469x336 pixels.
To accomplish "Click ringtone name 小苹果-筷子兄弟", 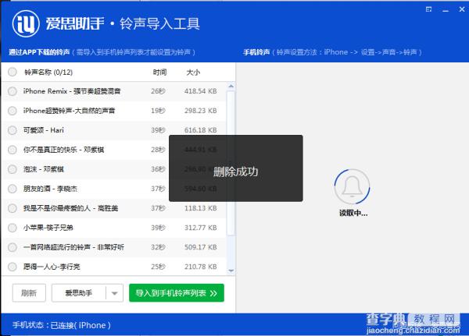I will (48, 228).
